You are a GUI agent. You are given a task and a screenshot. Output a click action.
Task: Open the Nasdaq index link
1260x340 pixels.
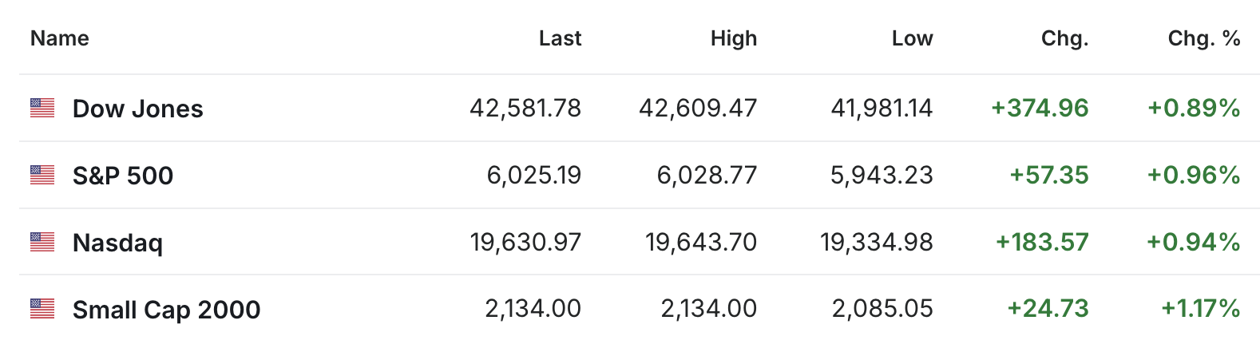(x=117, y=243)
